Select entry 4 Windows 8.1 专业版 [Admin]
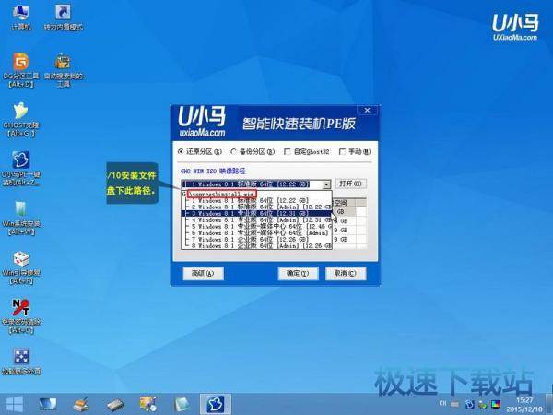The height and width of the screenshot is (415, 553). (x=256, y=219)
